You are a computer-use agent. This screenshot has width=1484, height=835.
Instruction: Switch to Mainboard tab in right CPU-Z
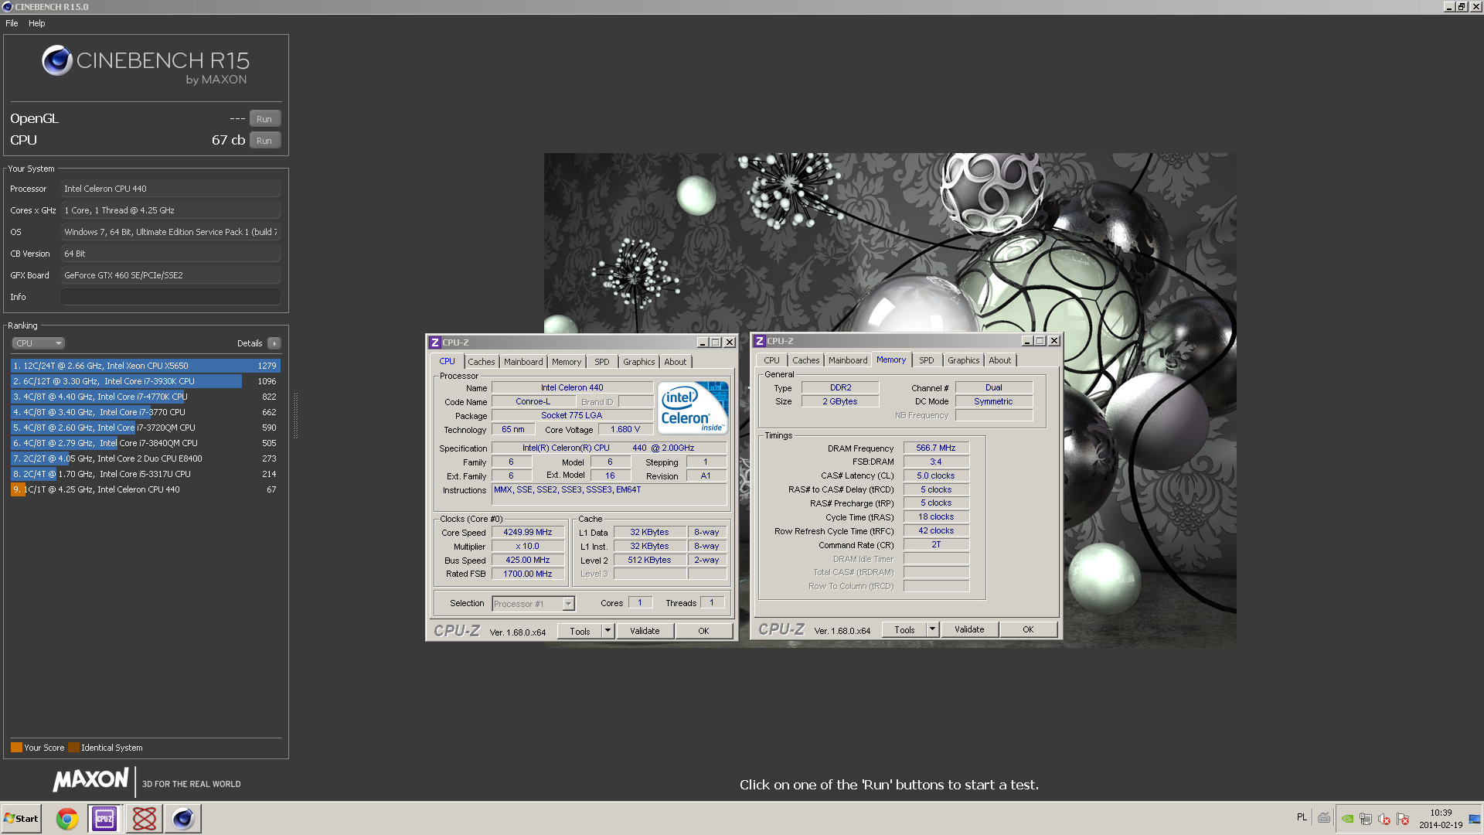click(x=848, y=360)
